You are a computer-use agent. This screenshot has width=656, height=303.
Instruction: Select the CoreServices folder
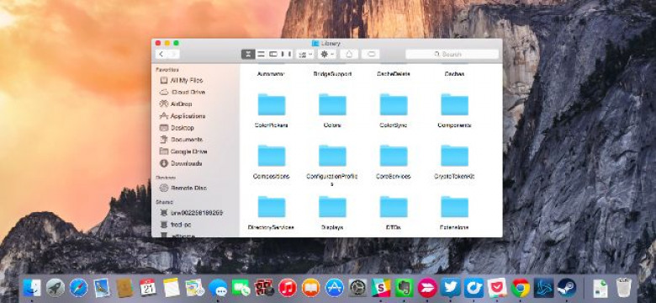coord(394,162)
